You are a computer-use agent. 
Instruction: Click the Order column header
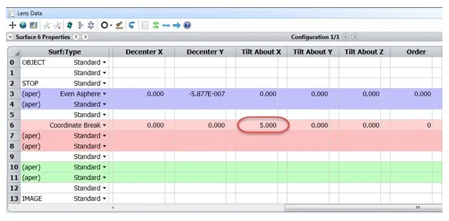click(416, 52)
